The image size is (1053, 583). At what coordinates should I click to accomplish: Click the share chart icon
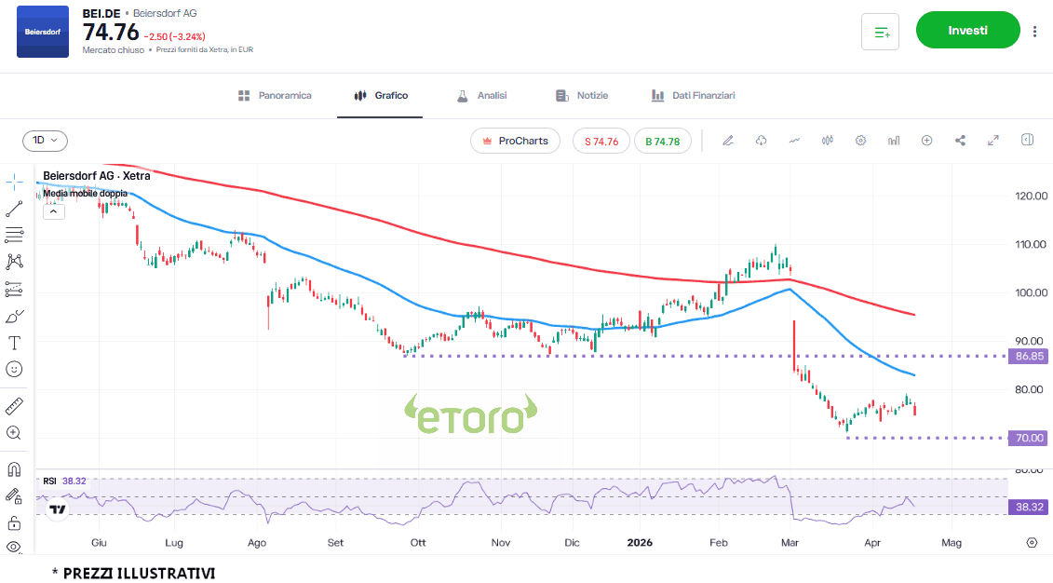(960, 141)
